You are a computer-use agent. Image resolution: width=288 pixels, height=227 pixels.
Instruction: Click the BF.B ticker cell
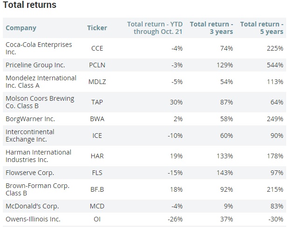pyautogui.click(x=97, y=189)
